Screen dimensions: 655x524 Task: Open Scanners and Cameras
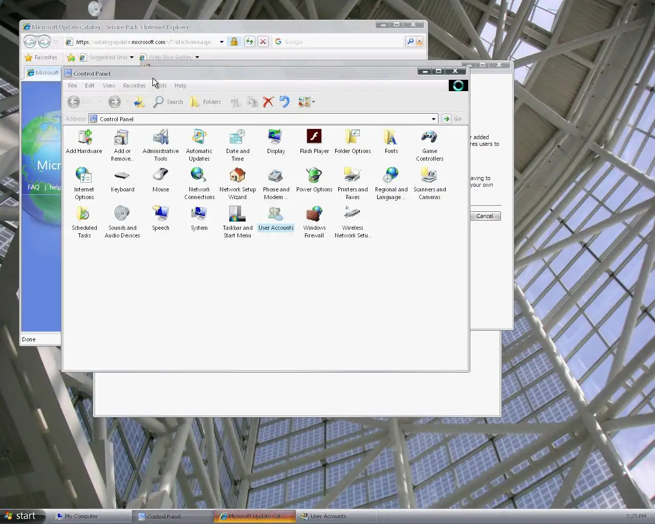429,184
